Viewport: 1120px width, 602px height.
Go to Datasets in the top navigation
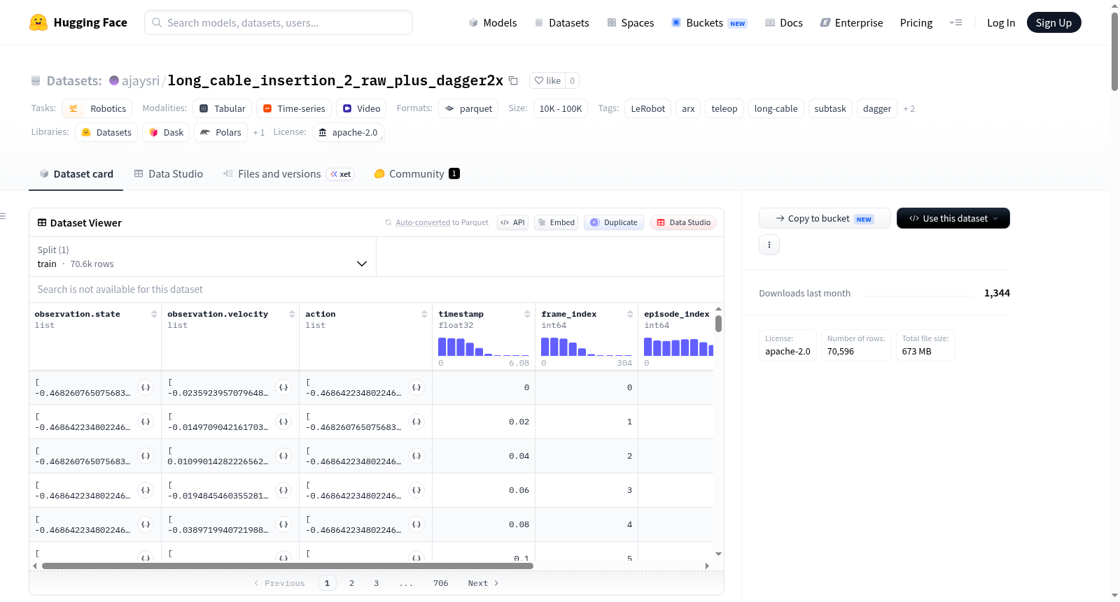[562, 22]
